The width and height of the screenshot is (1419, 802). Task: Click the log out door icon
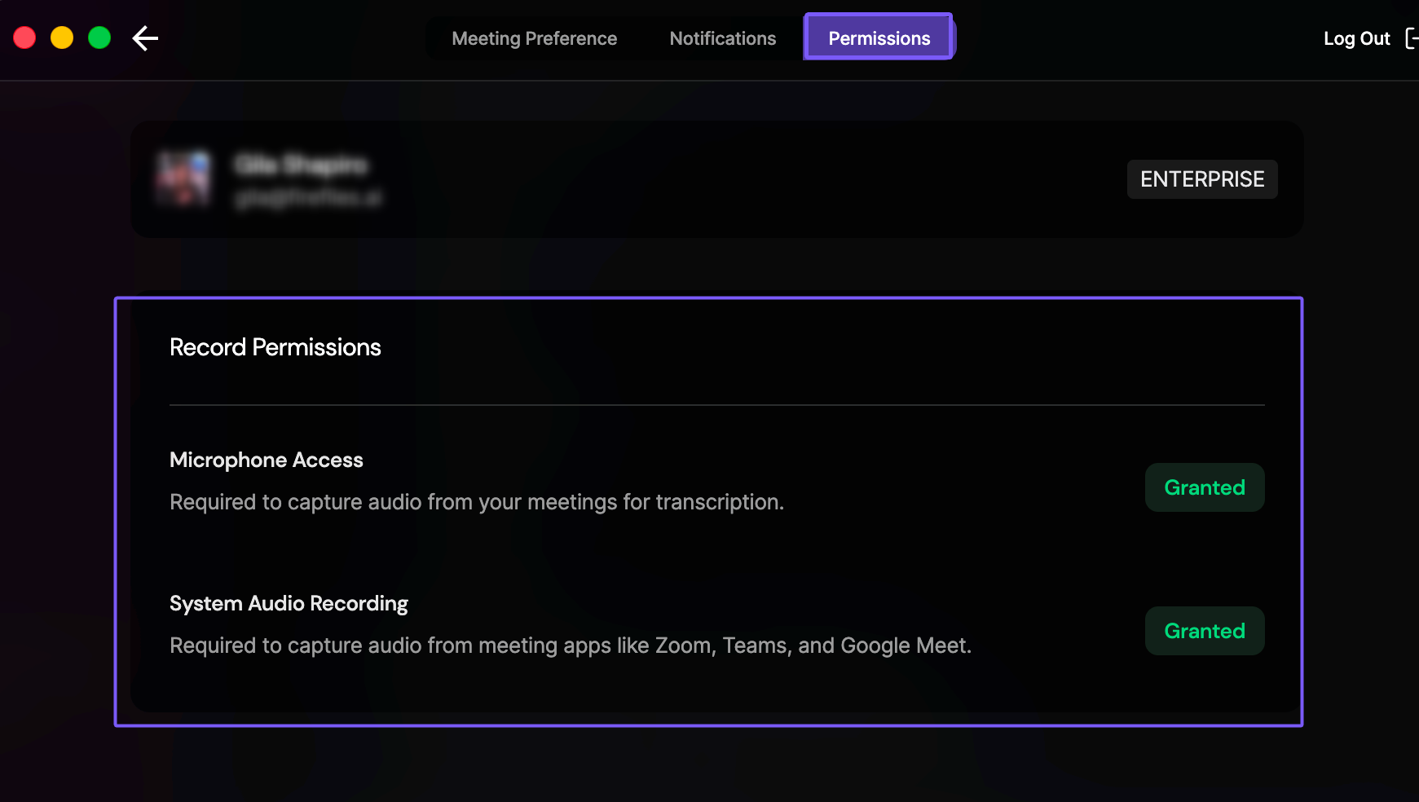(1412, 38)
